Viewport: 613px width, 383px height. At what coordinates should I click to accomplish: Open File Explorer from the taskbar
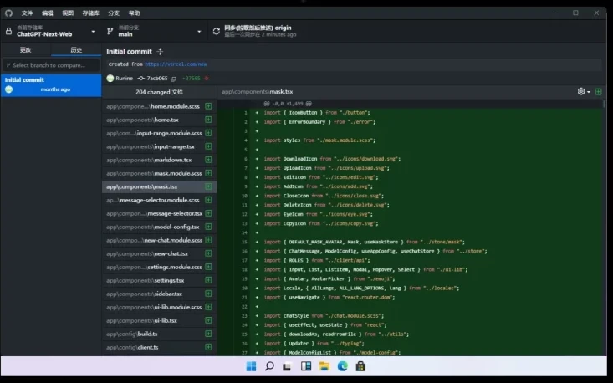pos(324,366)
